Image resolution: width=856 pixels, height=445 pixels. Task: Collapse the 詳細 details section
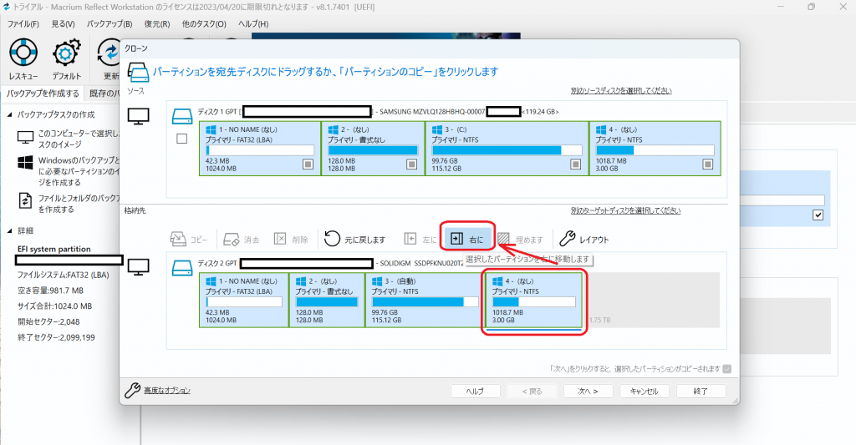(9, 230)
